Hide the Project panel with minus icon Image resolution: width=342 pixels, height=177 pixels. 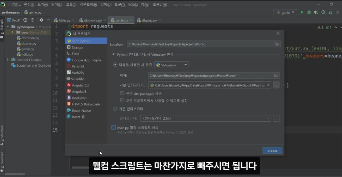pos(49,20)
